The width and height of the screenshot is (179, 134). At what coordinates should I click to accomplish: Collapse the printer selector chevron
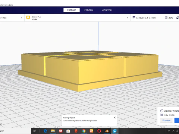click(x=21, y=17)
